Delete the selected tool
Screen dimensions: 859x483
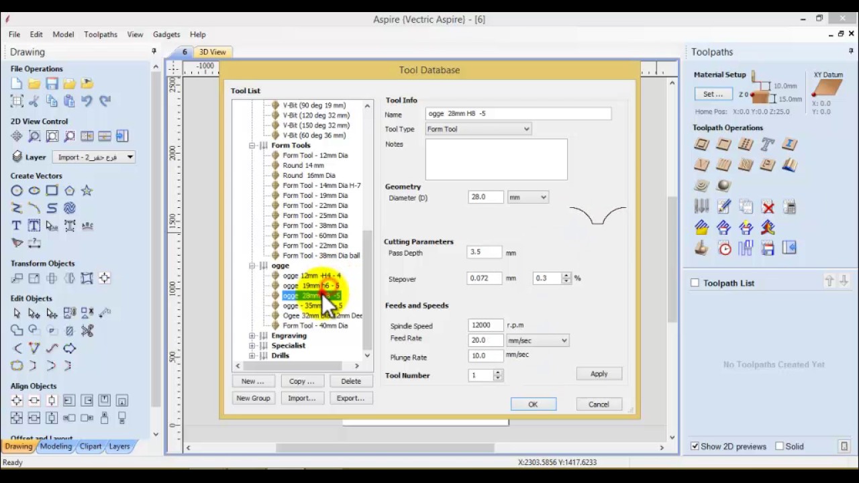pyautogui.click(x=350, y=381)
